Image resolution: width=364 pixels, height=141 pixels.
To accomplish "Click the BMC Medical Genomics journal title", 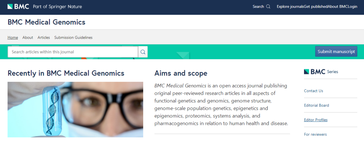I will click(x=47, y=22).
